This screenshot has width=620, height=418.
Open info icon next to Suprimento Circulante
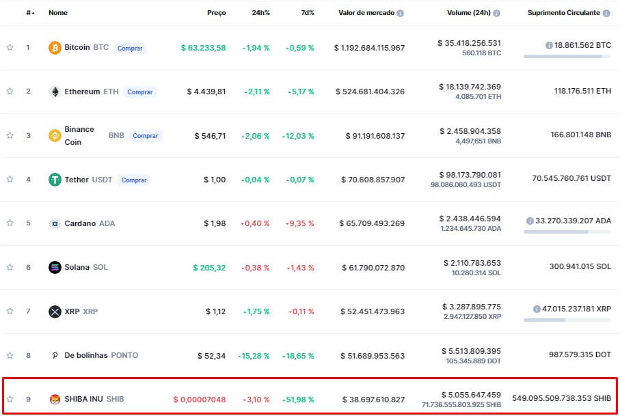pyautogui.click(x=606, y=14)
